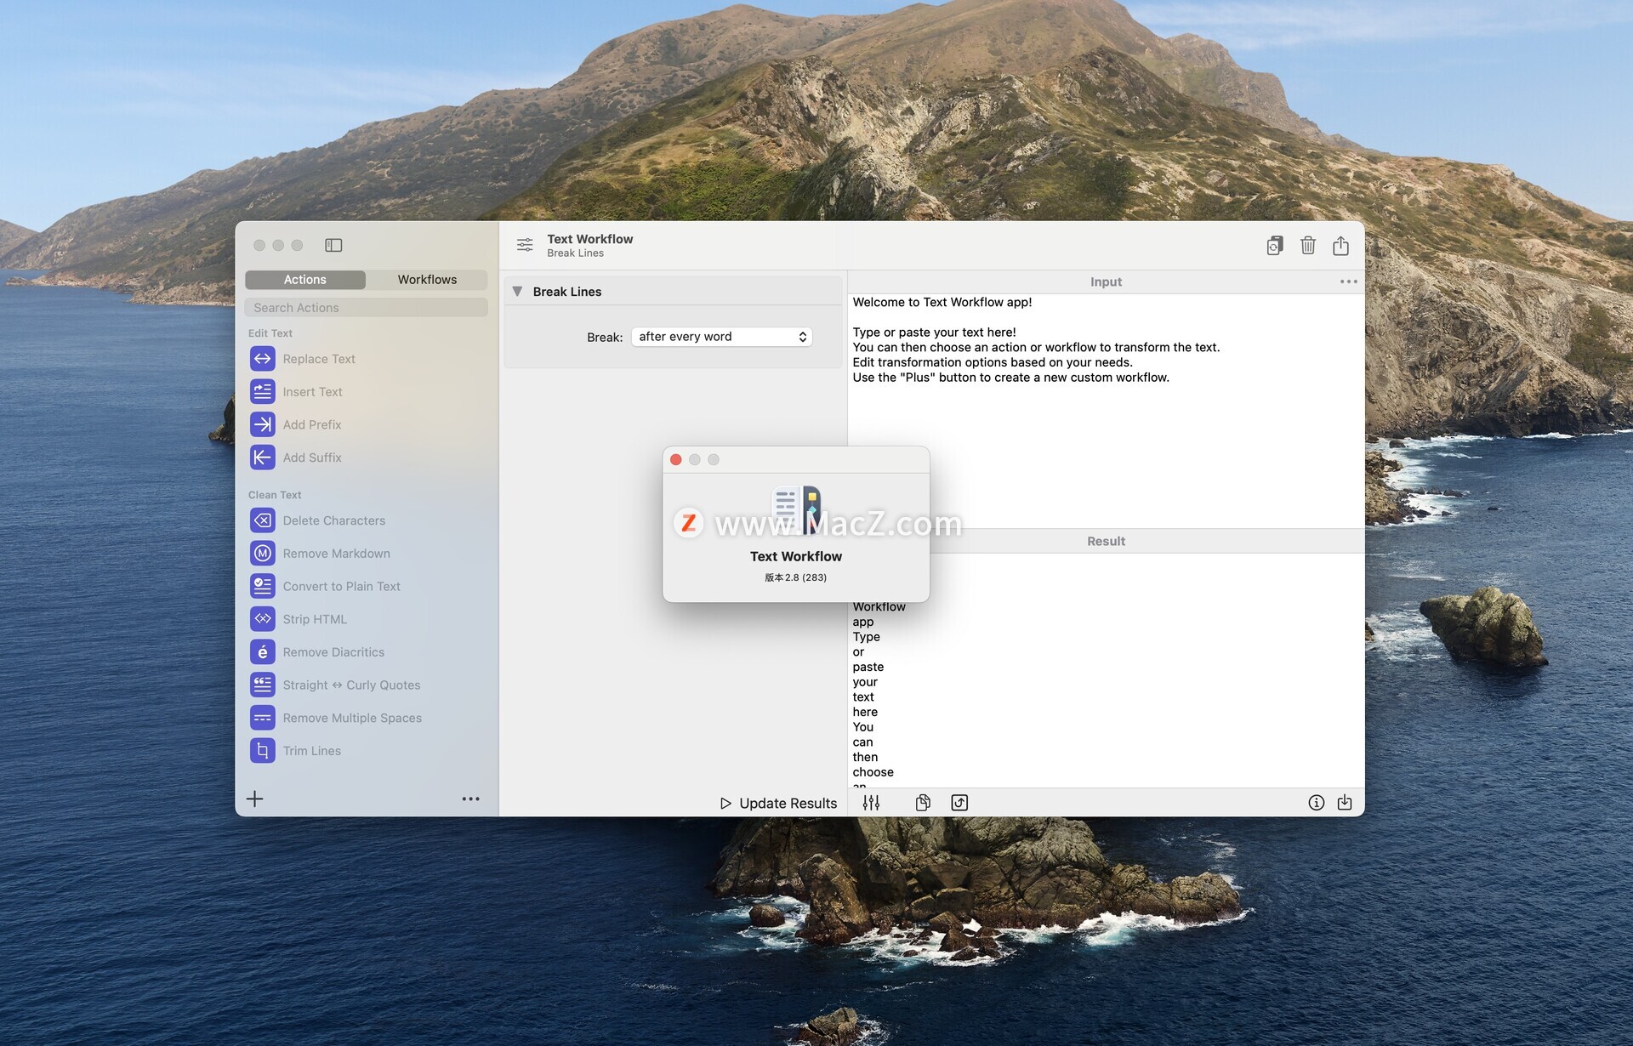Click the plus icon to add workflow
This screenshot has height=1046, width=1633.
255,799
